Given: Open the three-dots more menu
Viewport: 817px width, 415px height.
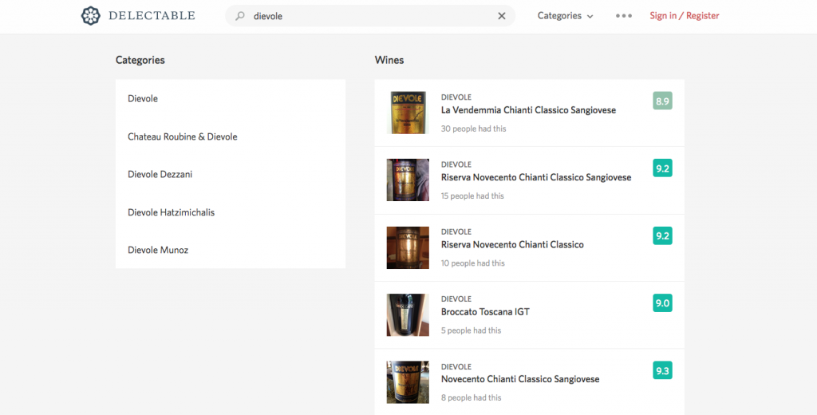Looking at the screenshot, I should 624,16.
